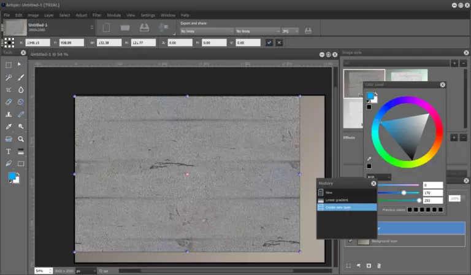471x275 pixels.
Task: Select the Magic Wand tool
Action: coord(9,77)
